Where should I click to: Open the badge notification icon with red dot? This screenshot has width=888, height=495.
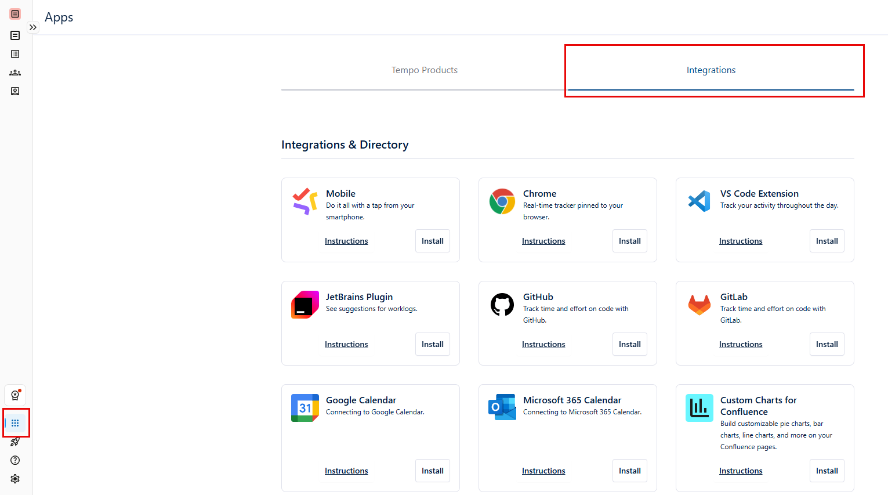(15, 395)
